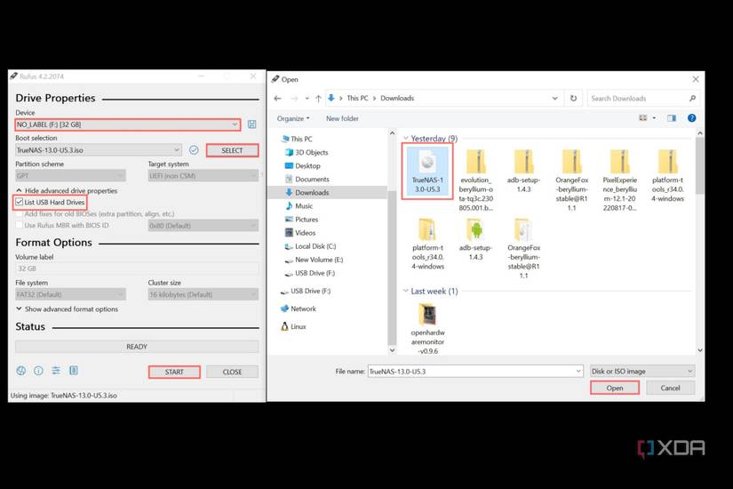
Task: Click the Open button in the dialog
Action: pos(614,388)
